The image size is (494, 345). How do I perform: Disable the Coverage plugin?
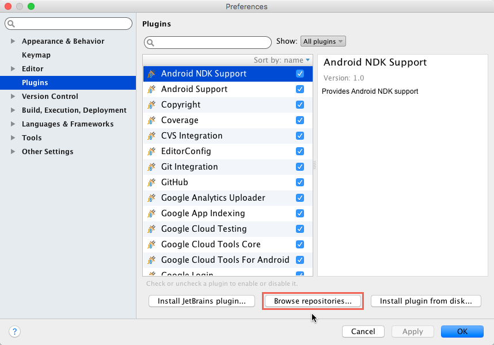[x=300, y=120]
